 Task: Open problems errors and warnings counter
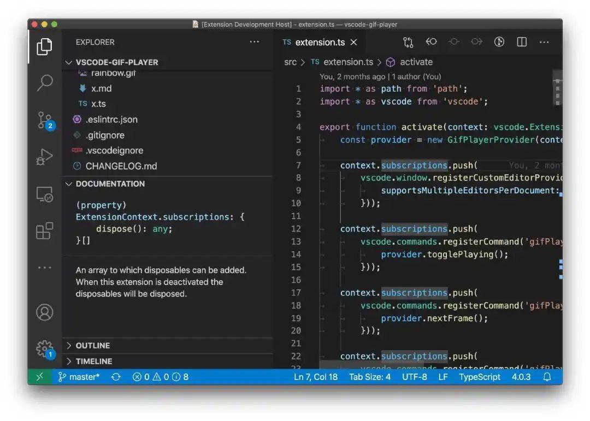160,377
